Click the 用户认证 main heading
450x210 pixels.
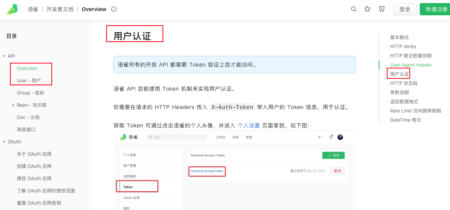132,36
